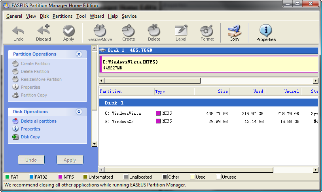Image resolution: width=322 pixels, height=192 pixels.
Task: Click the Copy toolbar icon
Action: point(234,30)
